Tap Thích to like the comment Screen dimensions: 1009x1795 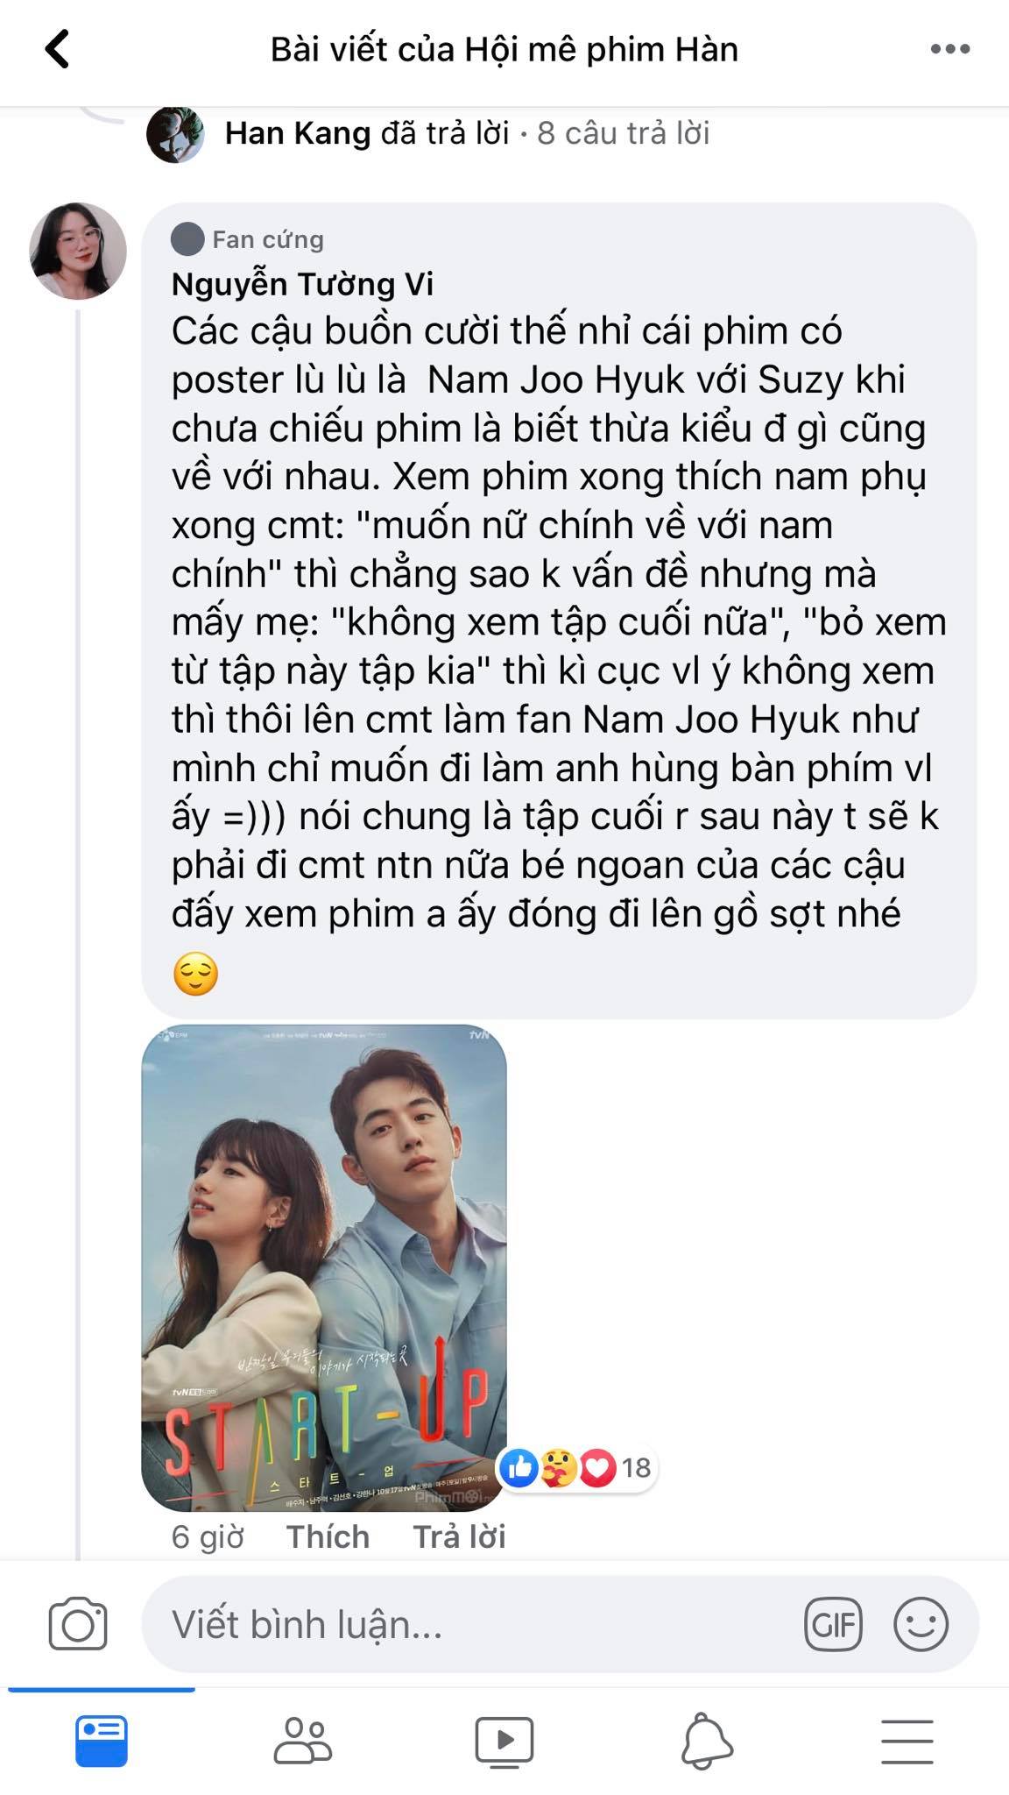tap(328, 1536)
